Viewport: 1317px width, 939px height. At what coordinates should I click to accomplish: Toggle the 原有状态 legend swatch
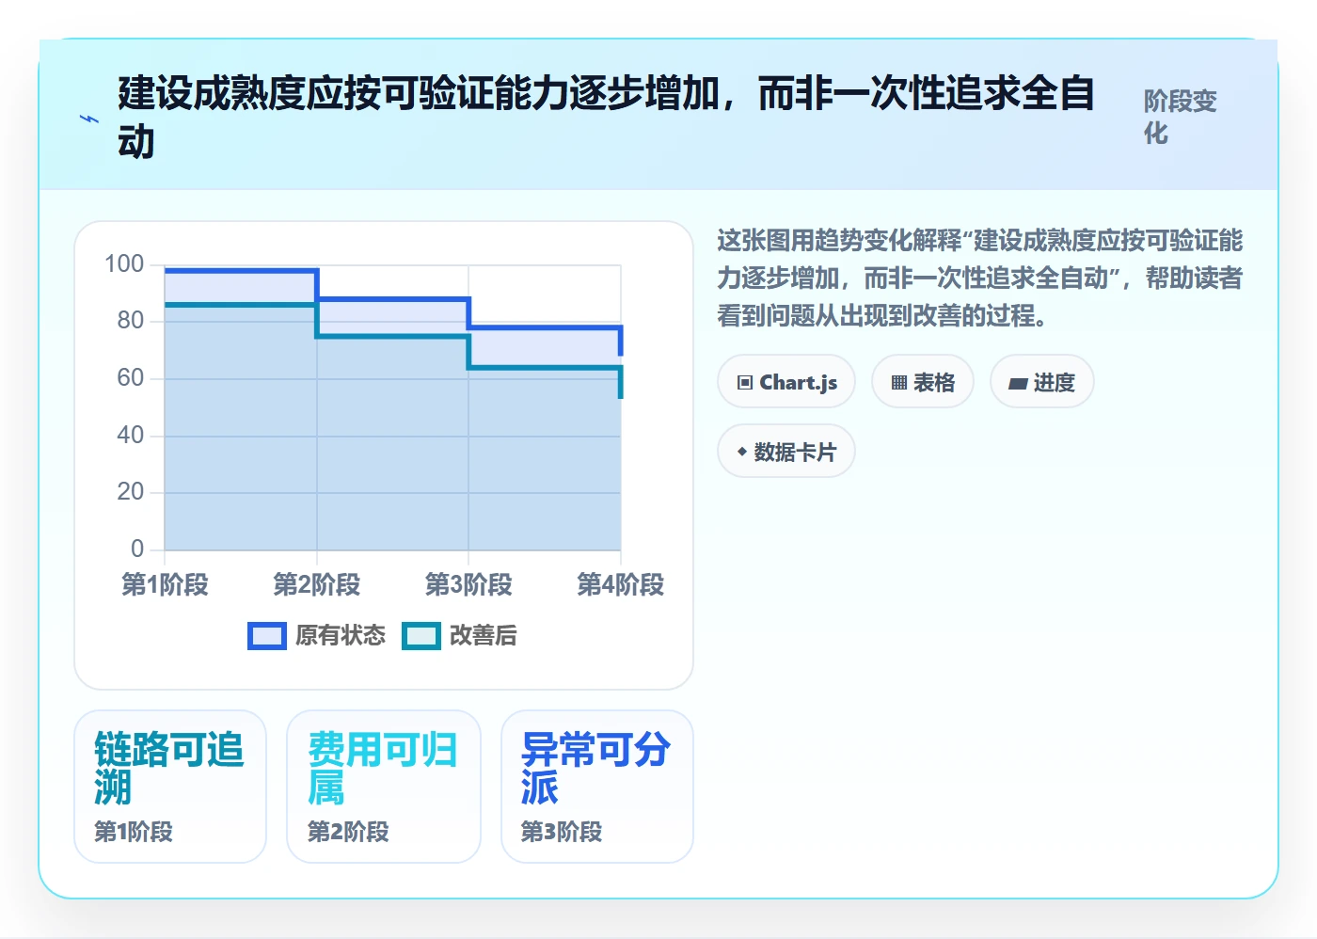coord(267,636)
